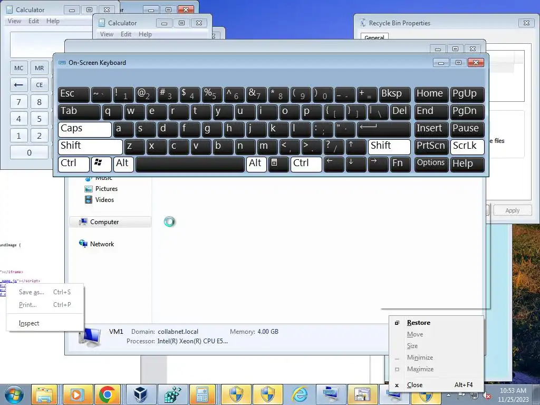Viewport: 540px width, 405px height.
Task: Click the Pause key on keyboard
Action: pos(467,129)
